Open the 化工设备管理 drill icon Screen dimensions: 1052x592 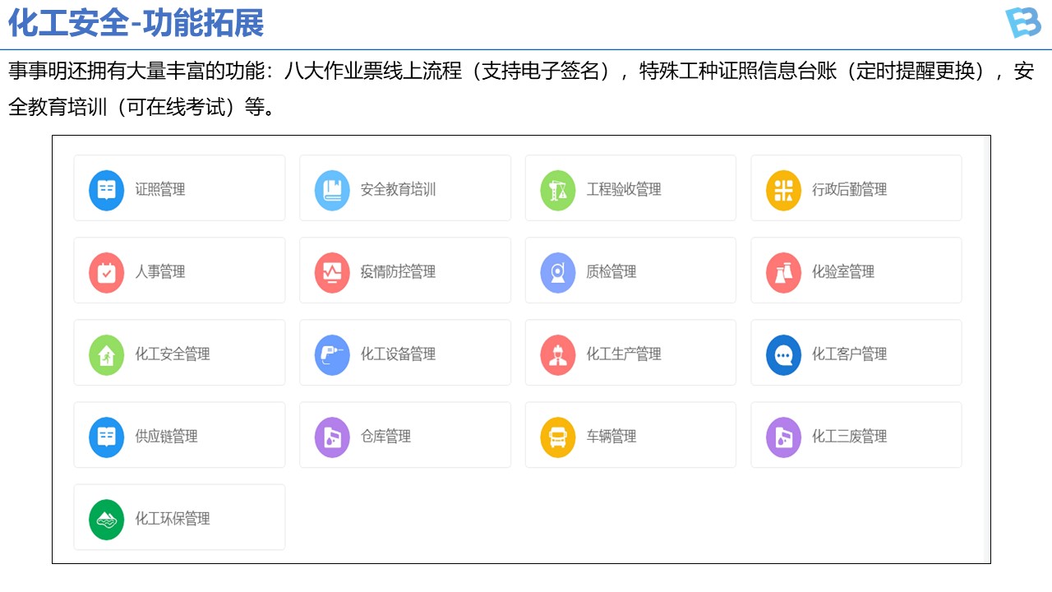(x=332, y=354)
